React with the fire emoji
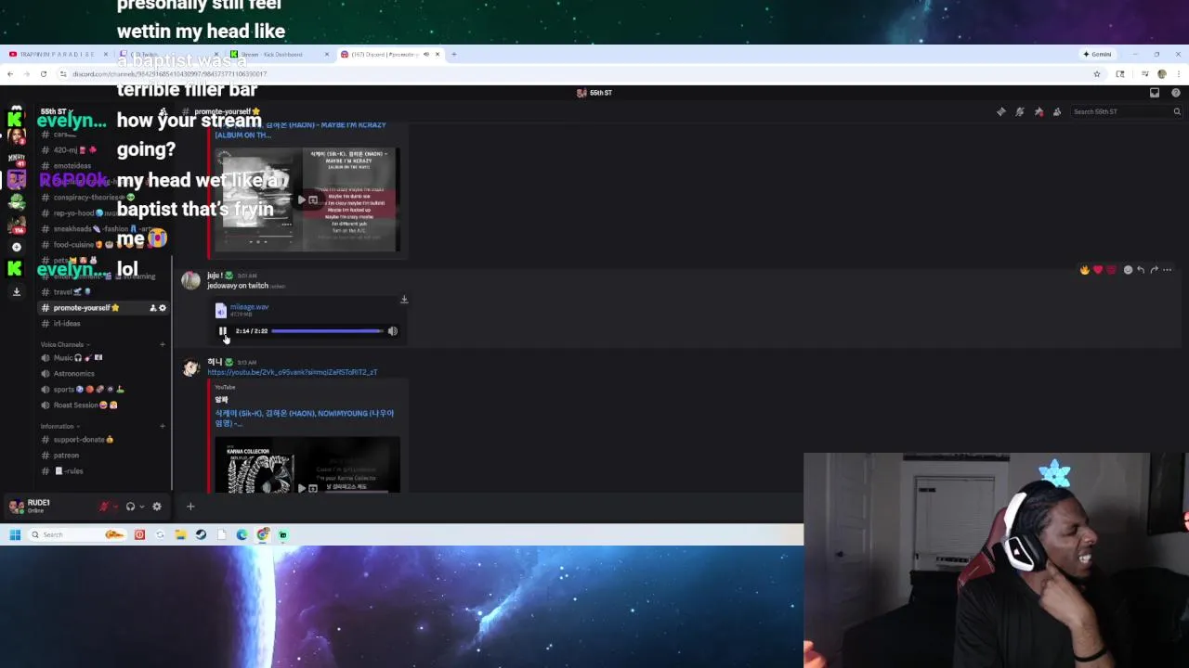Screen dimensions: 1189x668 1084,270
